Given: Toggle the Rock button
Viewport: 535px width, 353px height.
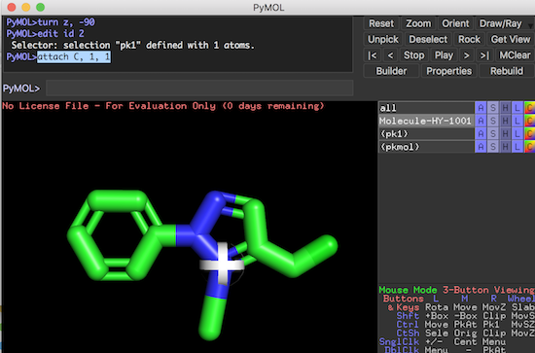Looking at the screenshot, I should coord(469,39).
